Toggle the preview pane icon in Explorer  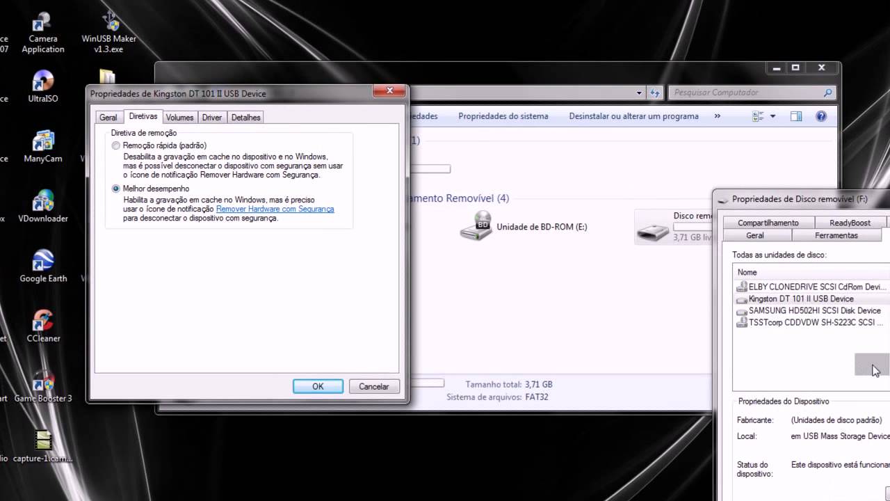796,116
